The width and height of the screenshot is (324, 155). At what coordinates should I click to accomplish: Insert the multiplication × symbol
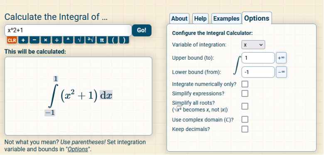tap(46, 40)
